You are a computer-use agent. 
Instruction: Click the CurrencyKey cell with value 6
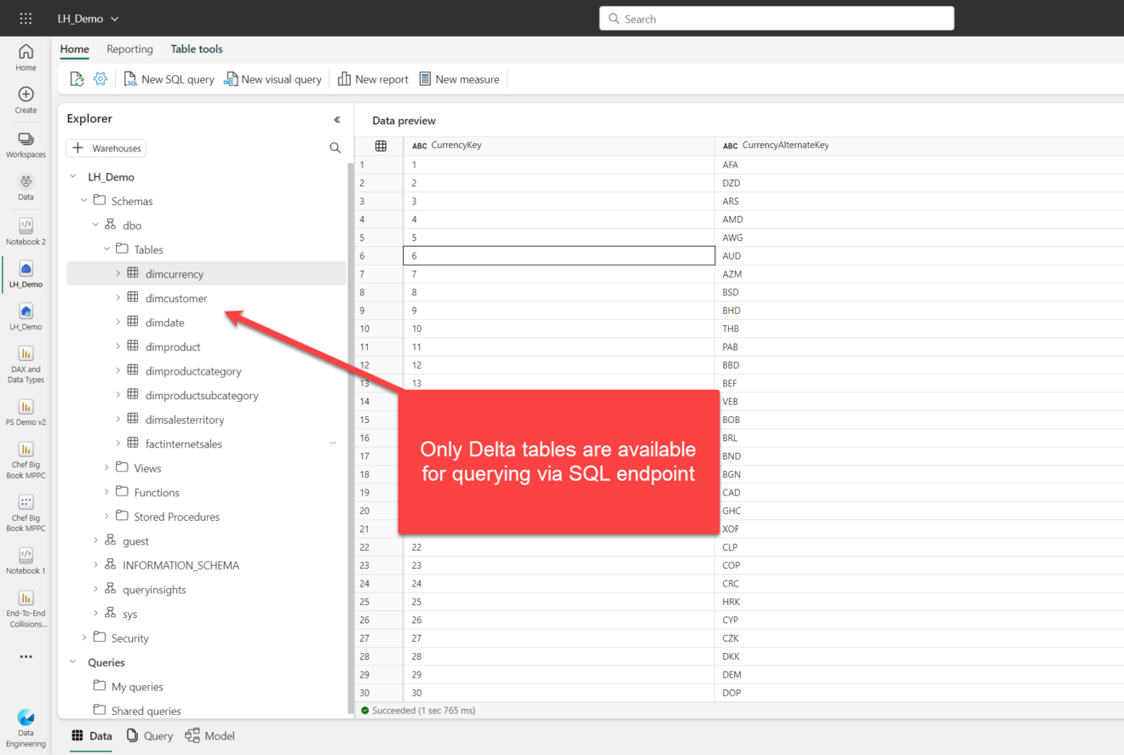[x=559, y=255]
